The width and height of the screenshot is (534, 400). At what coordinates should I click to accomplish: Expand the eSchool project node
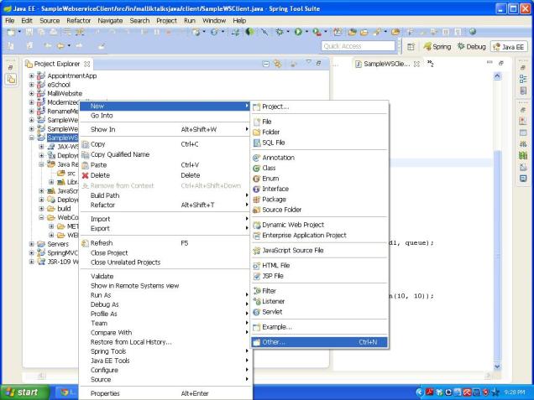click(x=32, y=85)
